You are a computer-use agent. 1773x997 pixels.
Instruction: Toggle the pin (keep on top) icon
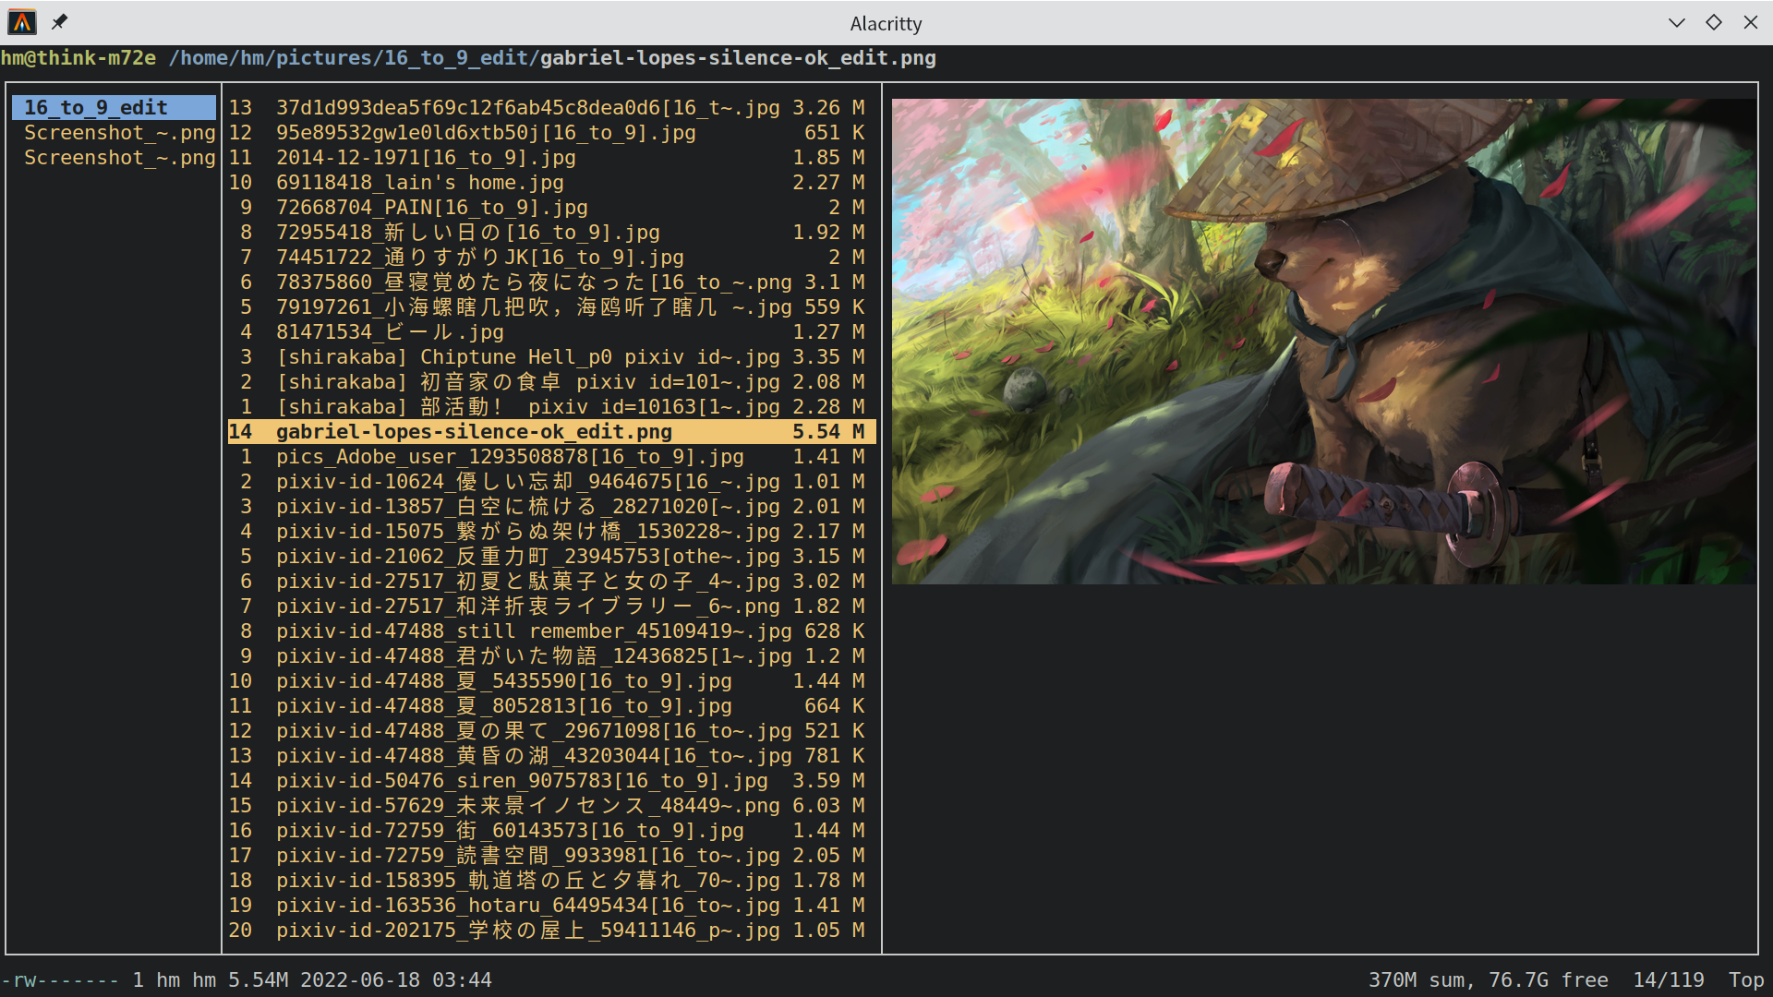[59, 22]
